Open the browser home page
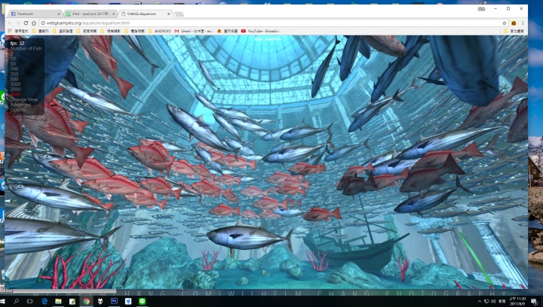543x307 pixels. (x=34, y=23)
